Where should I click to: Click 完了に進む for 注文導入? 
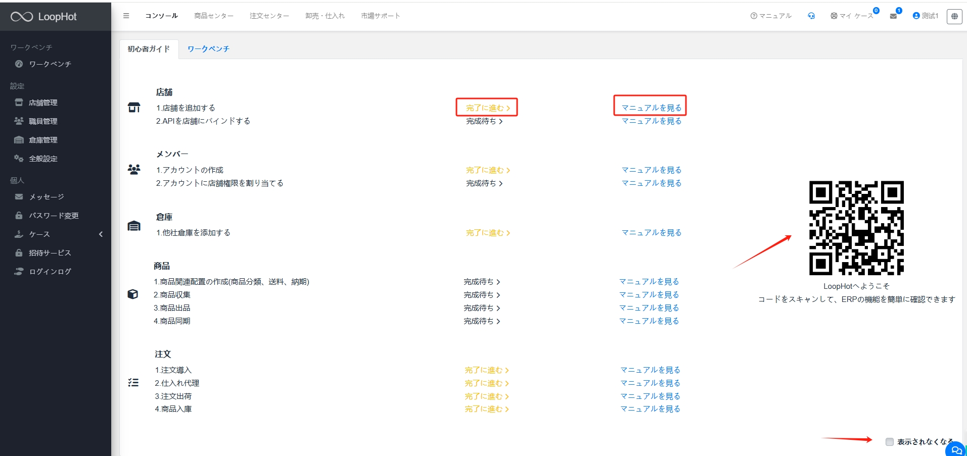[487, 370]
